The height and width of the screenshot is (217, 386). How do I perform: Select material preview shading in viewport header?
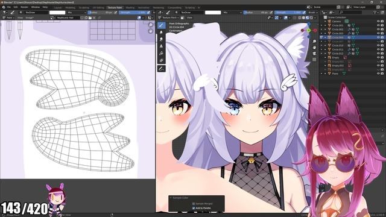pyautogui.click(x=308, y=17)
